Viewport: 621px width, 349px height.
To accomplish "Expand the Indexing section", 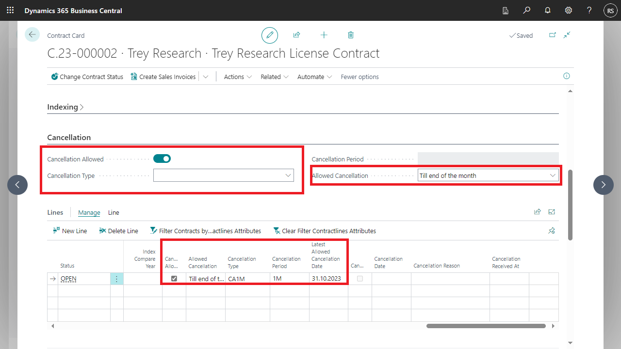I will point(65,107).
